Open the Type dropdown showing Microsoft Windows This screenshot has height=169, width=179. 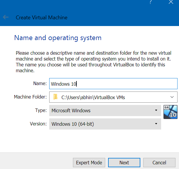pyautogui.click(x=105, y=111)
